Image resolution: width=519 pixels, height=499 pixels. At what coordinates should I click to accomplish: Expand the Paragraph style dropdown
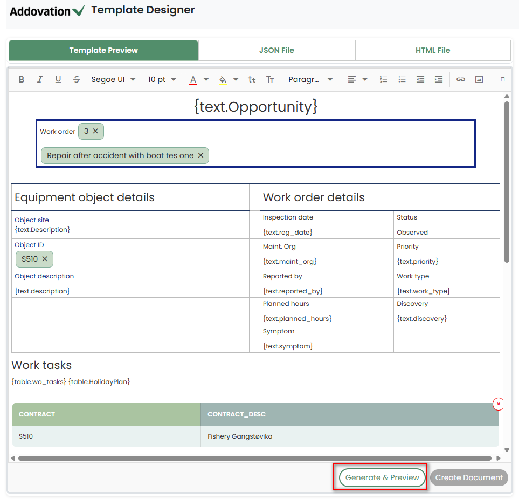point(310,79)
